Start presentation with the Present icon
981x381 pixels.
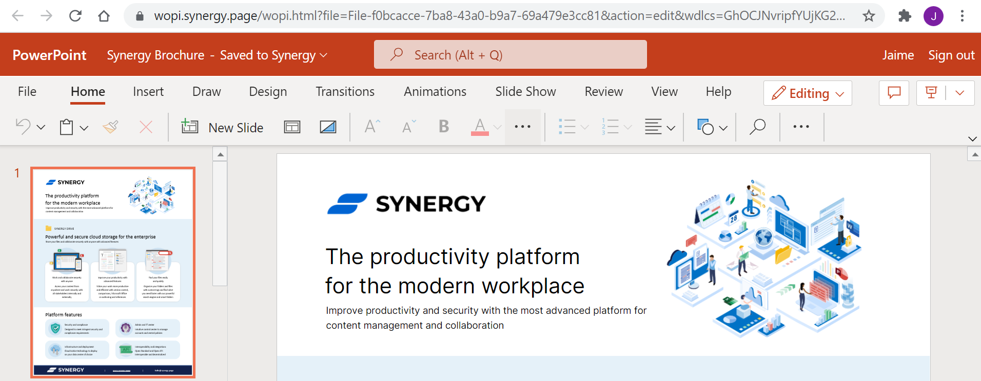pyautogui.click(x=931, y=93)
